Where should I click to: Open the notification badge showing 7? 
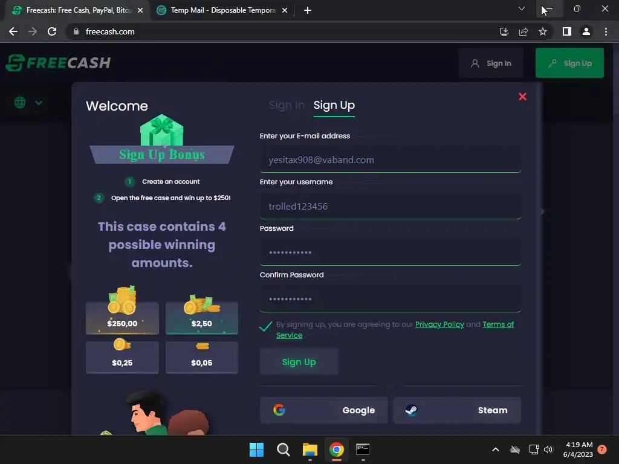(602, 449)
